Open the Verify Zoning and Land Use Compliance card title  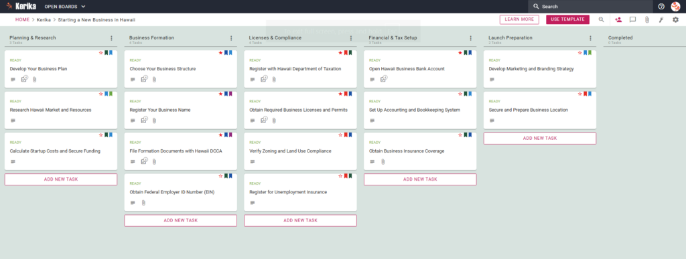[x=290, y=151]
